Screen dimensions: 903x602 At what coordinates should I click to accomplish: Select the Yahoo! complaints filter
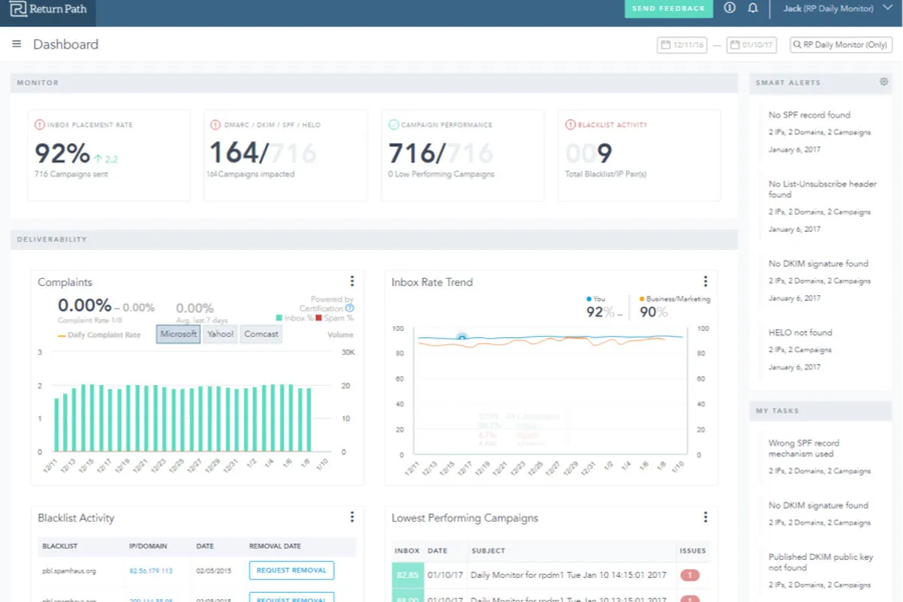(220, 334)
